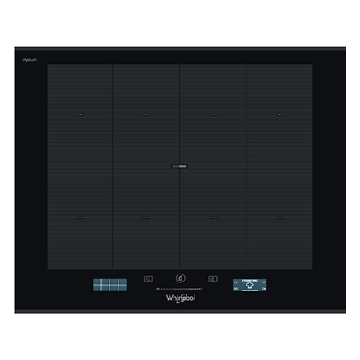
Task: Select the bottom-right cooking zone marker
Action: (279, 218)
